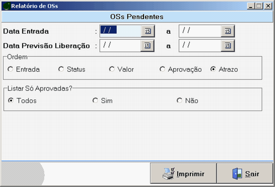Select the Entrada order radio button
Viewport: 275px width, 187px height.
[10, 69]
